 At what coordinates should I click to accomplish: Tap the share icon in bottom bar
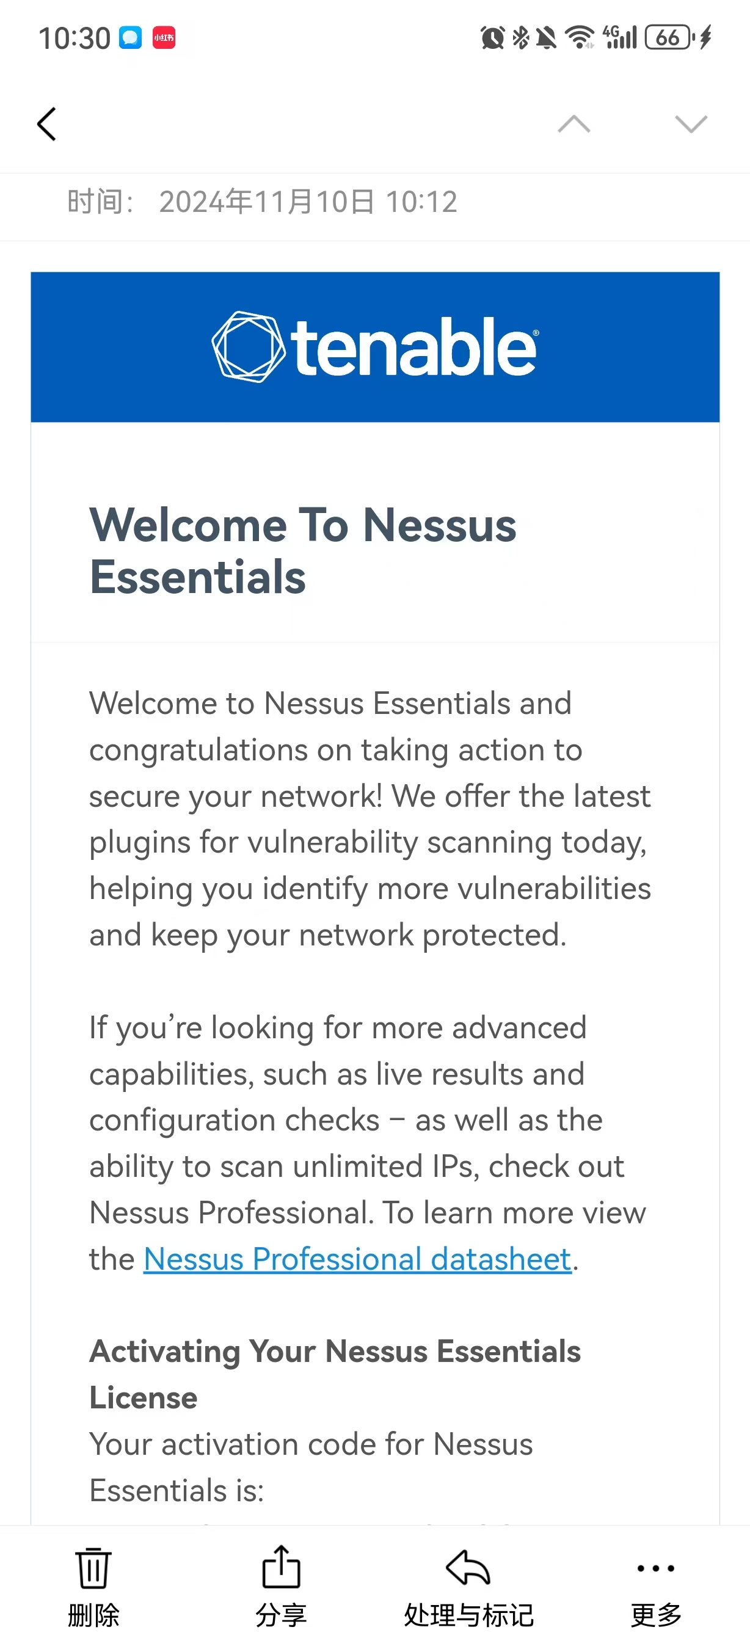(x=281, y=1567)
